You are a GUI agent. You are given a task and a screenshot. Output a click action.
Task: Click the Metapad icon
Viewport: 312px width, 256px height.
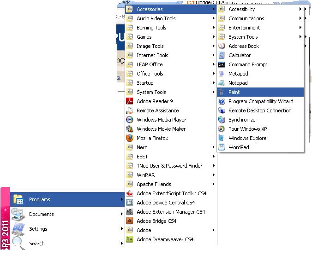click(221, 74)
